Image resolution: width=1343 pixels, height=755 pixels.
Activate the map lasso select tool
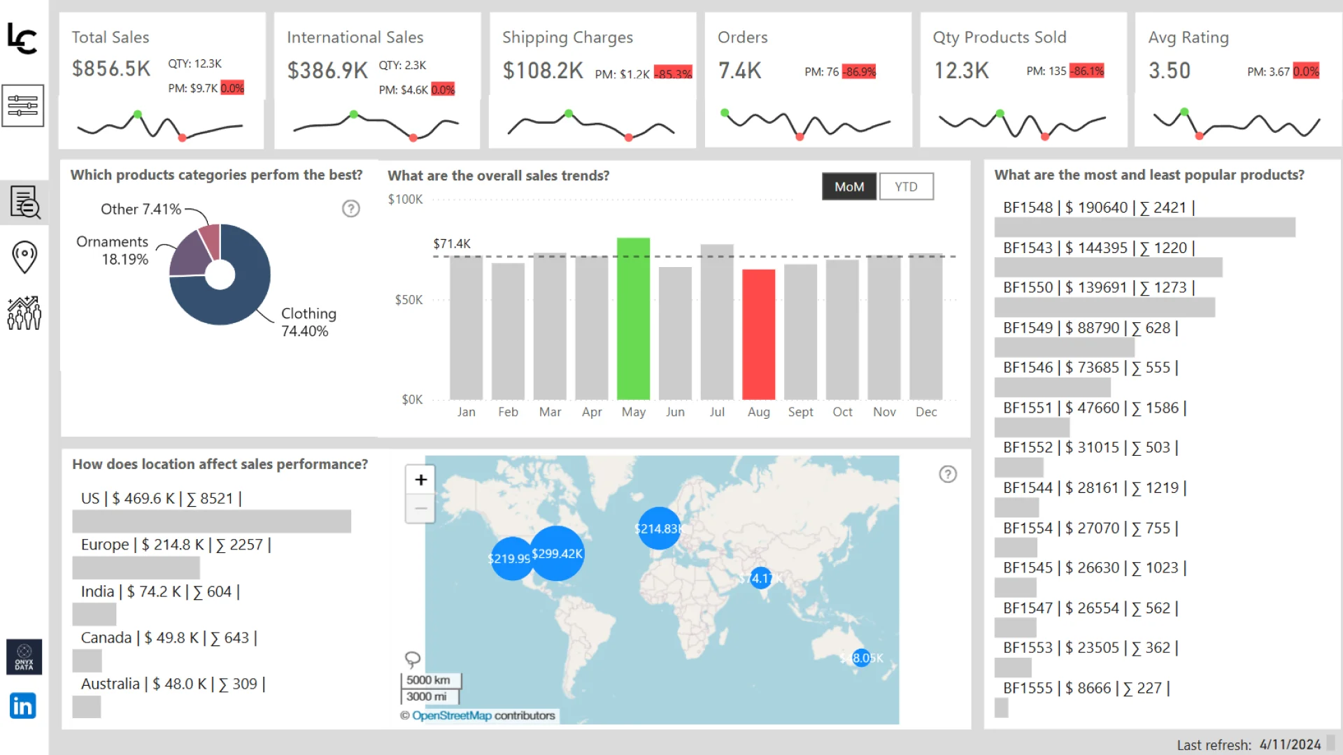pos(413,659)
